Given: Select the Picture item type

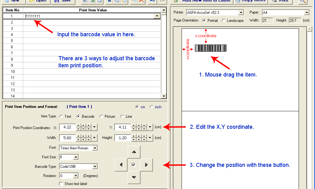Looking at the screenshot, I should [x=101, y=116].
